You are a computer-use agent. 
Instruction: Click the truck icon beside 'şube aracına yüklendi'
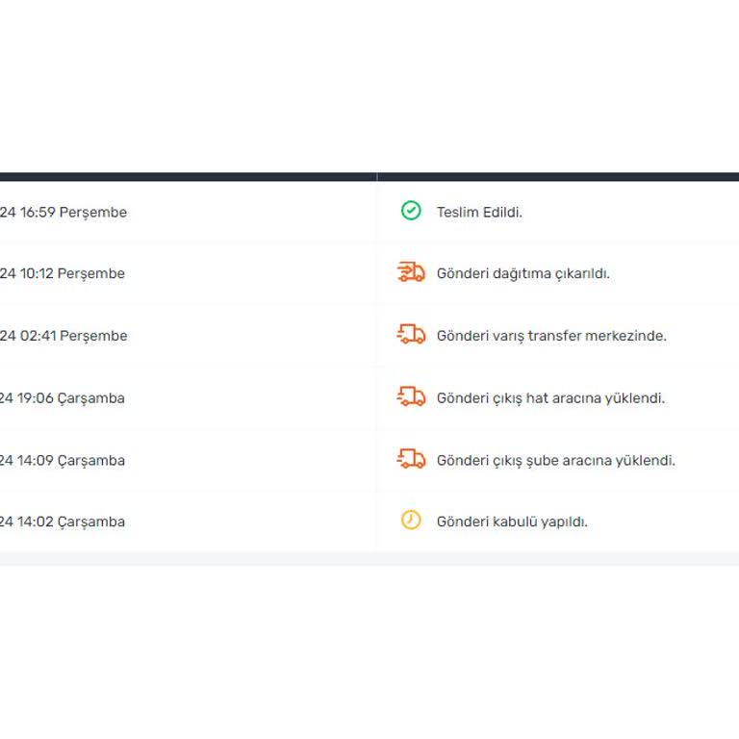(411, 459)
